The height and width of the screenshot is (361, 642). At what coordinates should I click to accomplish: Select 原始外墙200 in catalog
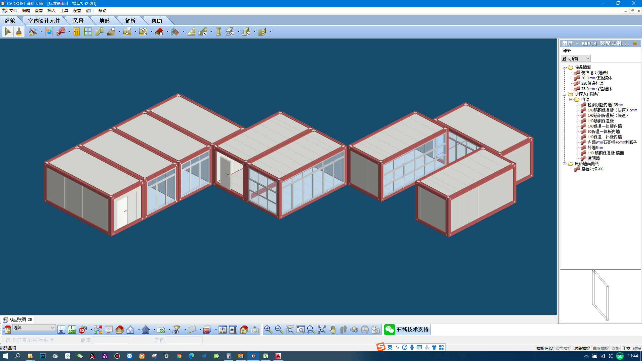click(592, 169)
